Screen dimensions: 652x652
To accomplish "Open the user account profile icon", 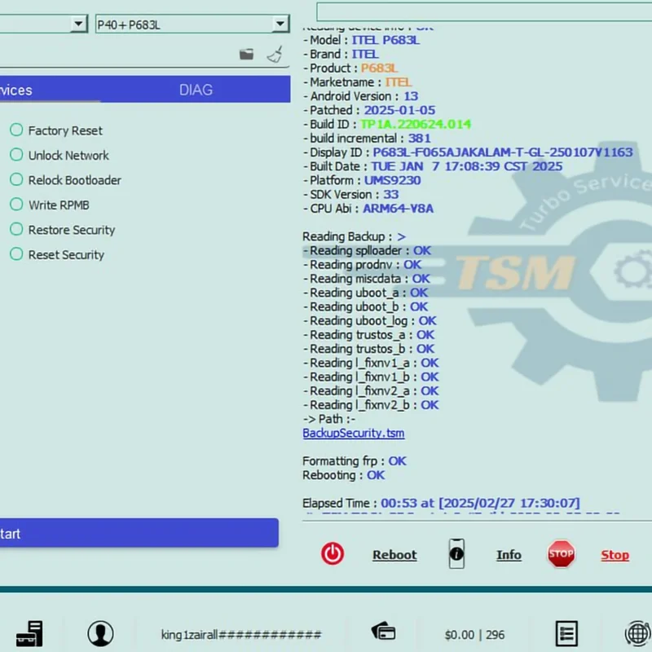I will click(x=100, y=634).
